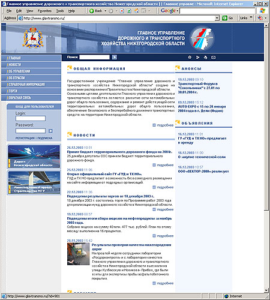Open Транспортный Форум в Сокольниках announcement
Image resolution: width=270 pixels, height=300 pixels.
(x=199, y=88)
